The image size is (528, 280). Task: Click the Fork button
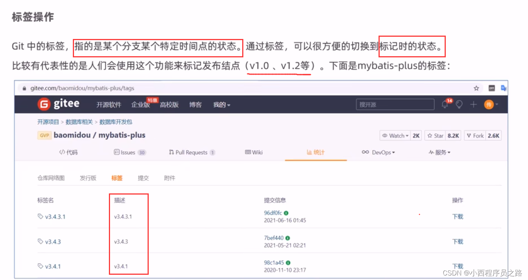(475, 136)
